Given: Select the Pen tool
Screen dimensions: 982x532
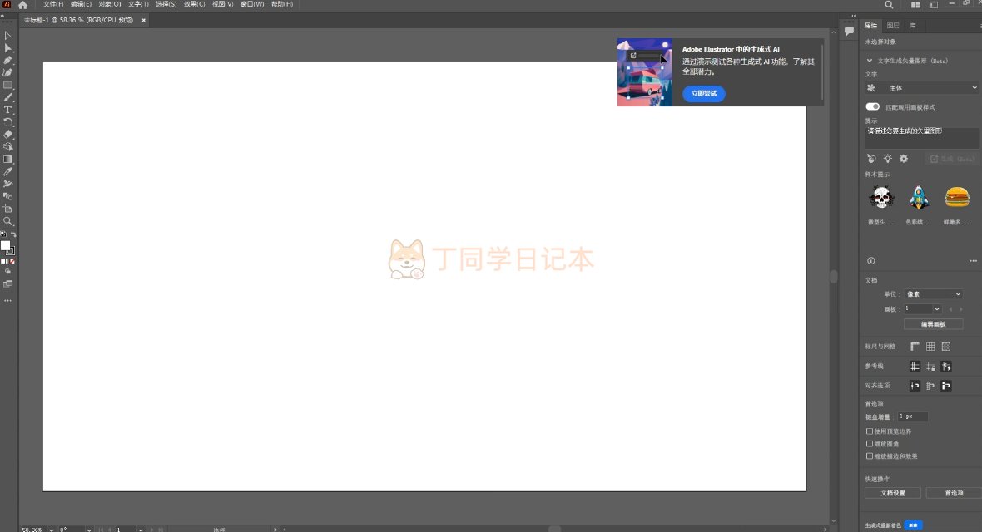Looking at the screenshot, I should pos(7,60).
